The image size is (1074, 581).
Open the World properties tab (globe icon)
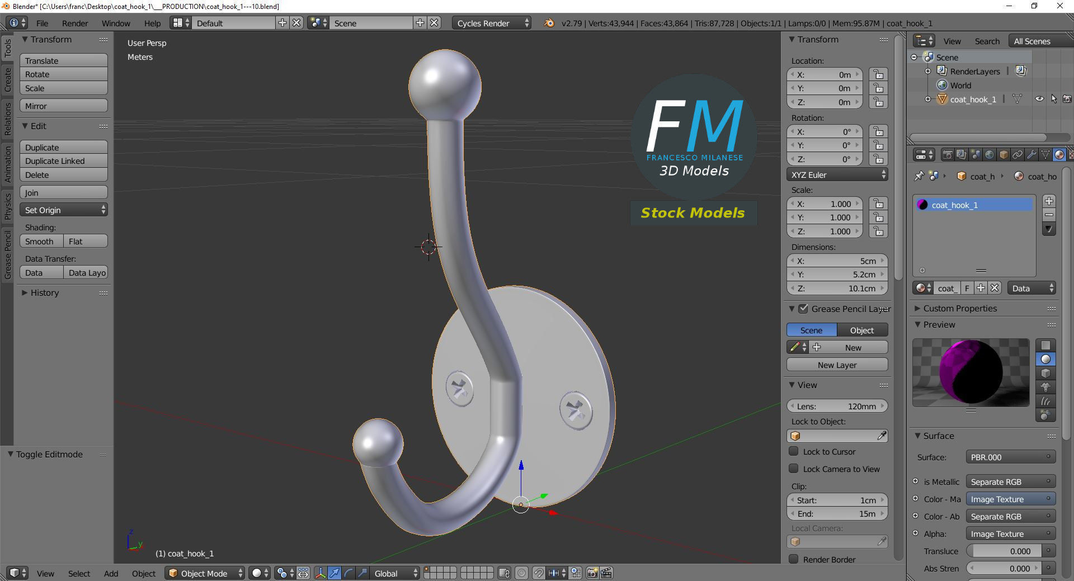[x=990, y=155]
